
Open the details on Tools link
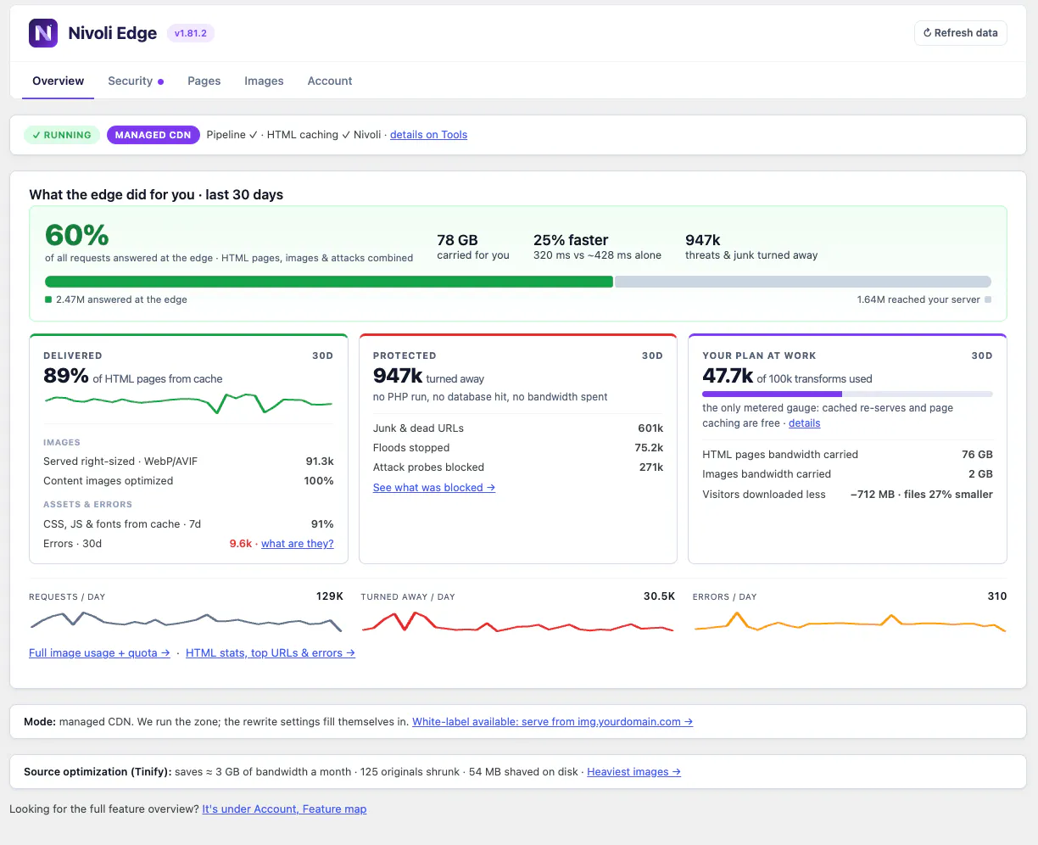(x=428, y=135)
